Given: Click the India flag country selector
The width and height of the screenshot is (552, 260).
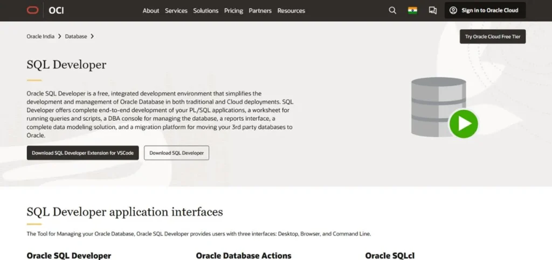Looking at the screenshot, I should tap(412, 10).
